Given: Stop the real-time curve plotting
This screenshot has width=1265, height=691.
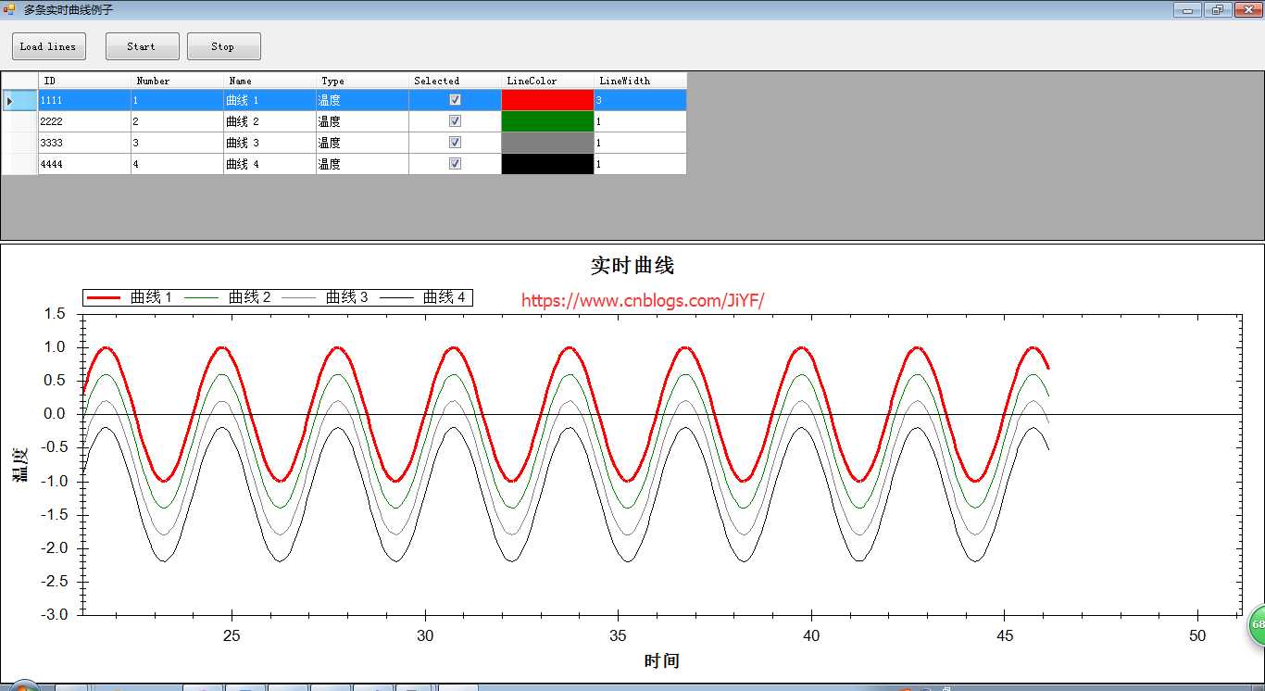Looking at the screenshot, I should pyautogui.click(x=224, y=46).
